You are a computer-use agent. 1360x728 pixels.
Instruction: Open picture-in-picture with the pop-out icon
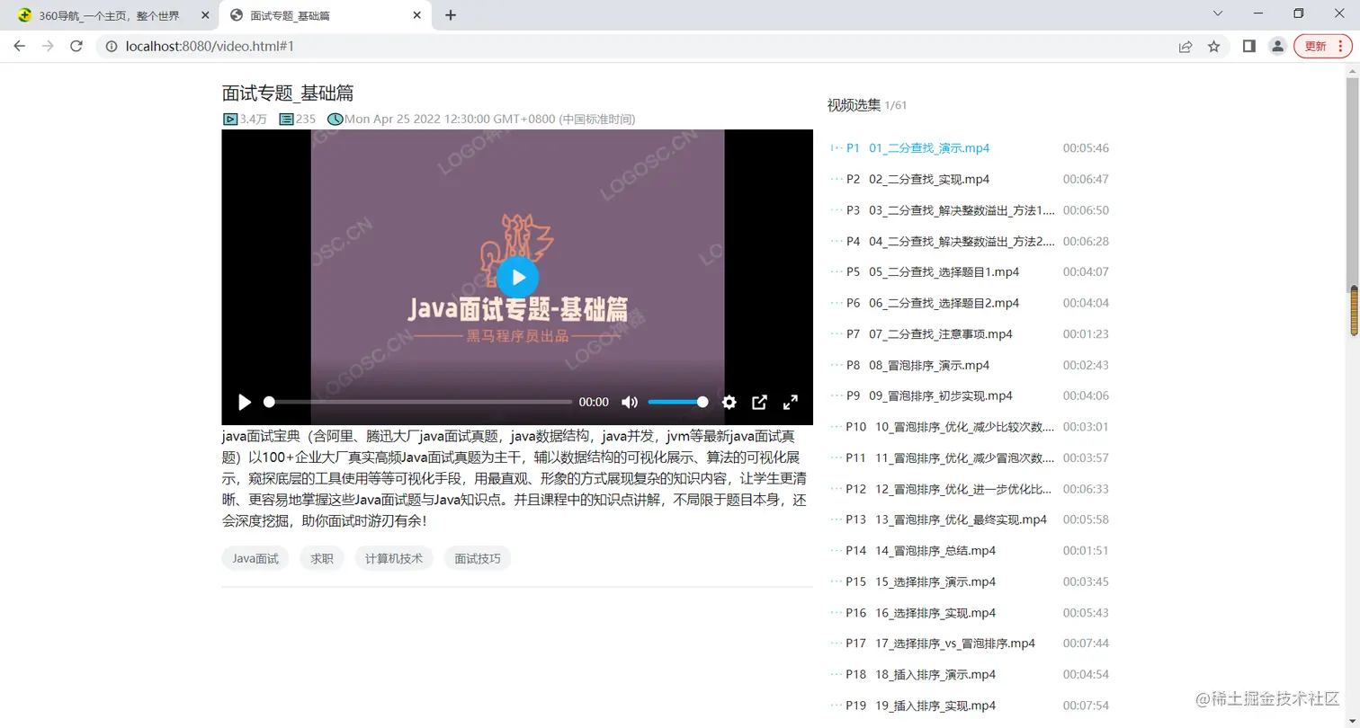point(759,403)
